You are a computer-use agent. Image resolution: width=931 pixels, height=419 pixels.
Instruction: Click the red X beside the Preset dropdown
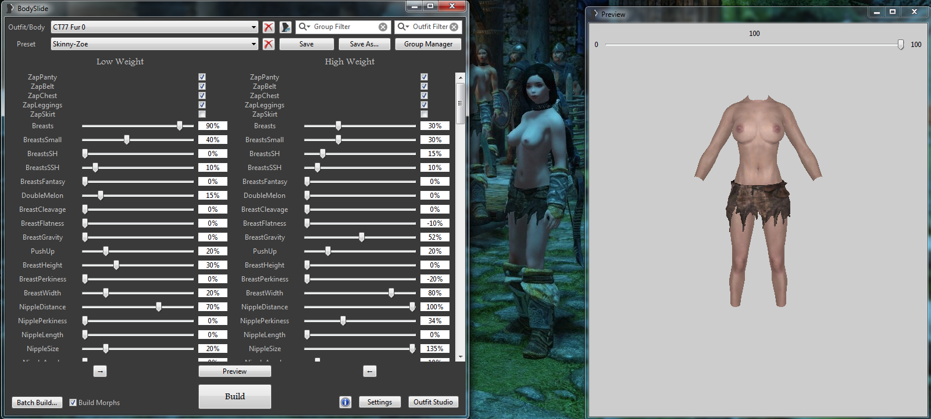point(268,44)
